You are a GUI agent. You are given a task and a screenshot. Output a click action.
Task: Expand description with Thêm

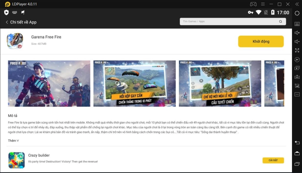coord(13,141)
